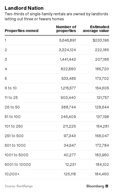The height and width of the screenshot is (193, 114).
Task: Click the 10,000+ row label
Action: pyautogui.click(x=12, y=174)
